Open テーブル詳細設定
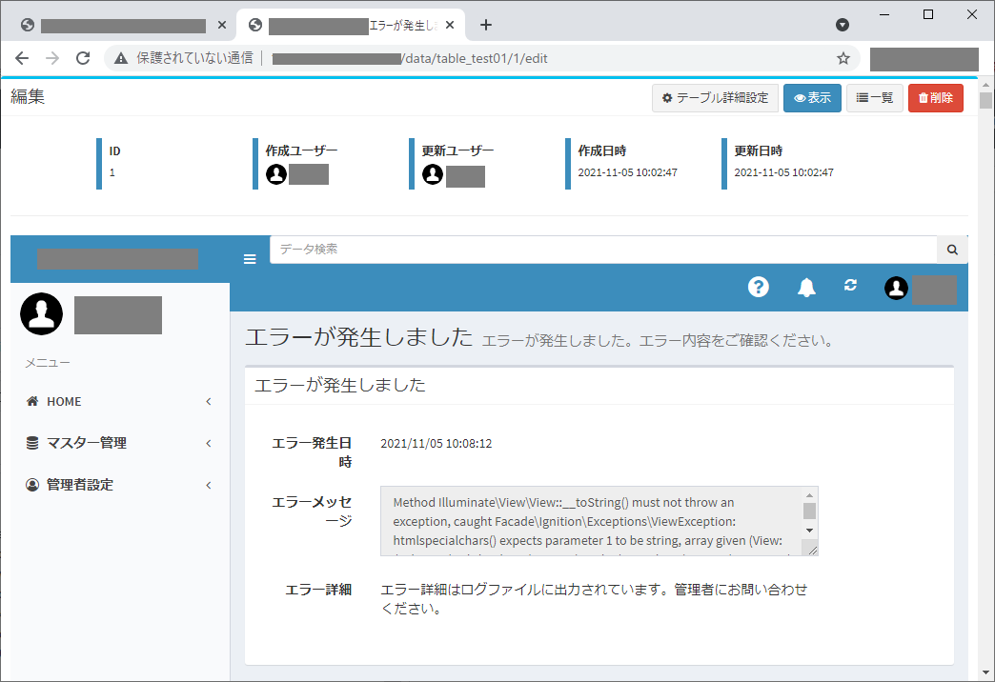This screenshot has height=682, width=995. coord(716,97)
